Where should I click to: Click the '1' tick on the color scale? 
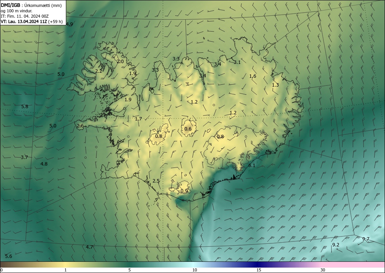65,270
